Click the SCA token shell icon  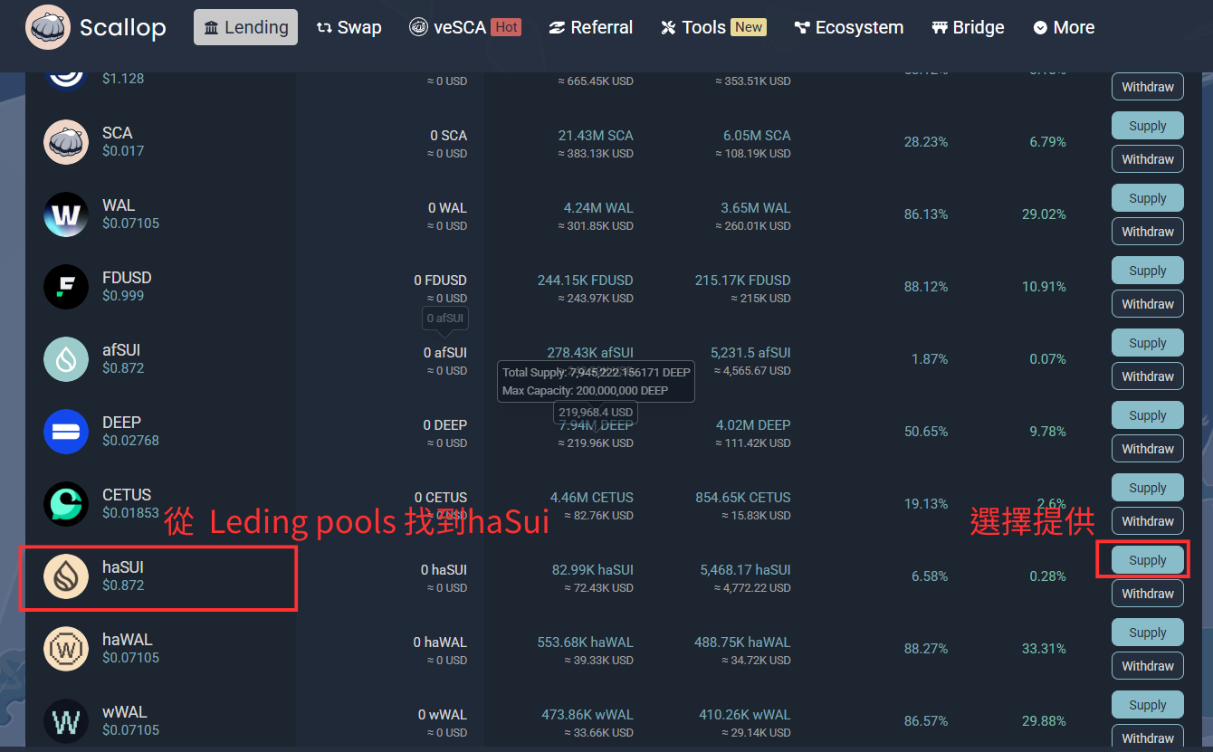(x=66, y=142)
